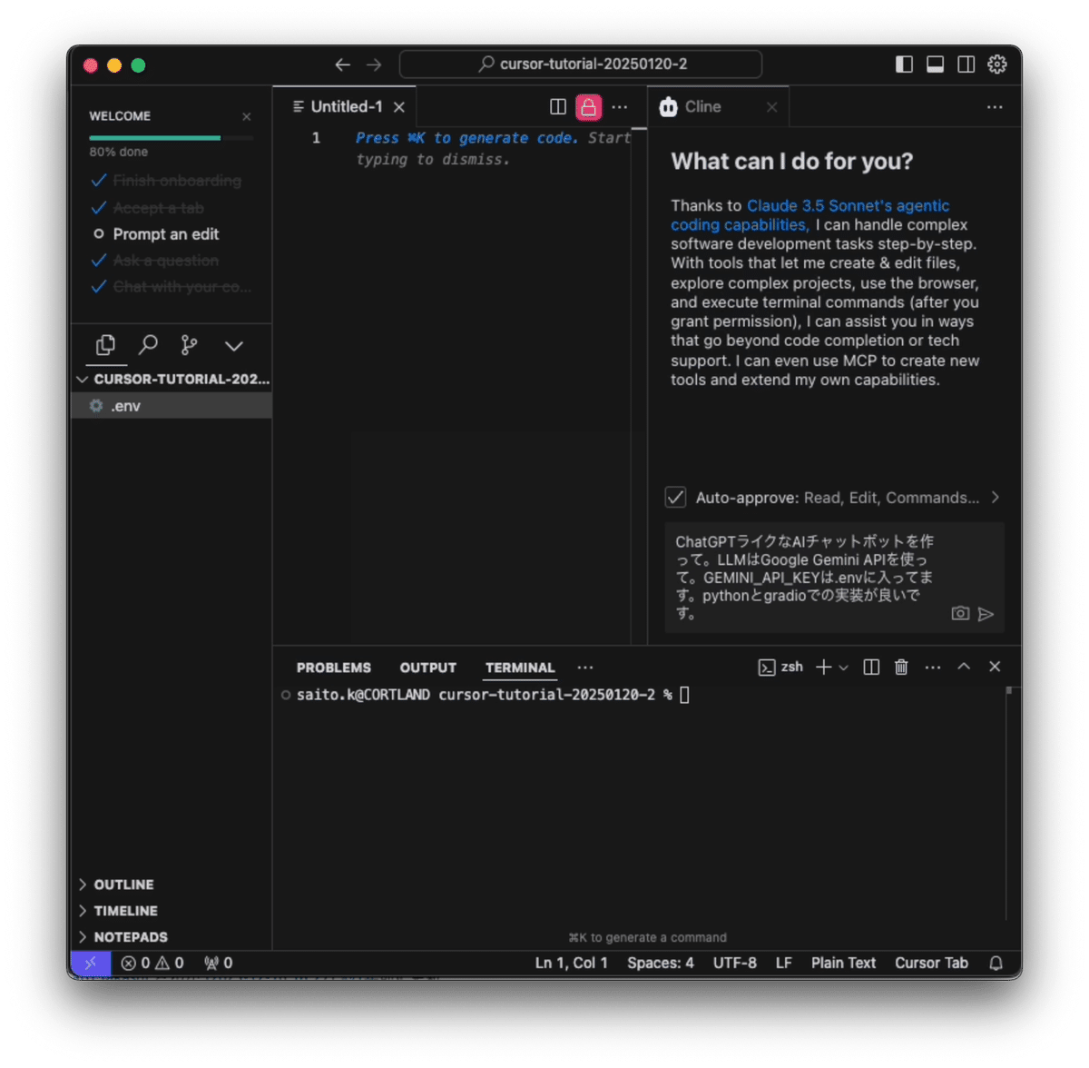Open the Source Control view

click(x=189, y=345)
